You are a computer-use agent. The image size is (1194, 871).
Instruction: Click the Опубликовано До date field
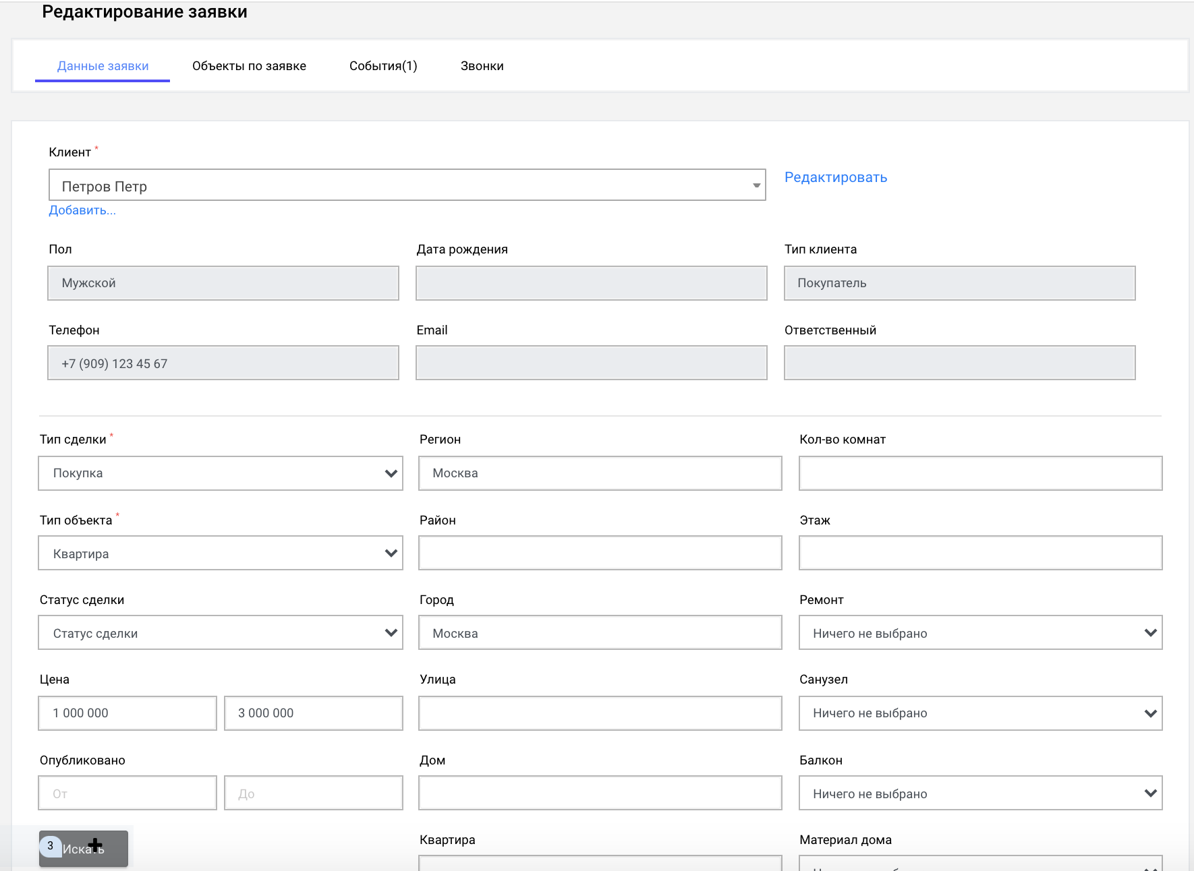tap(314, 793)
